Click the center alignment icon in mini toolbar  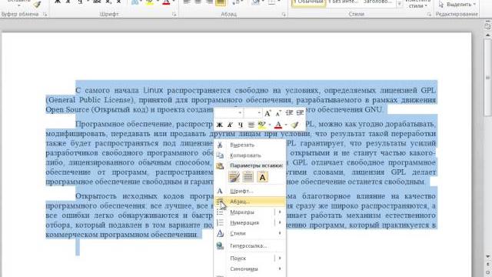pos(251,125)
